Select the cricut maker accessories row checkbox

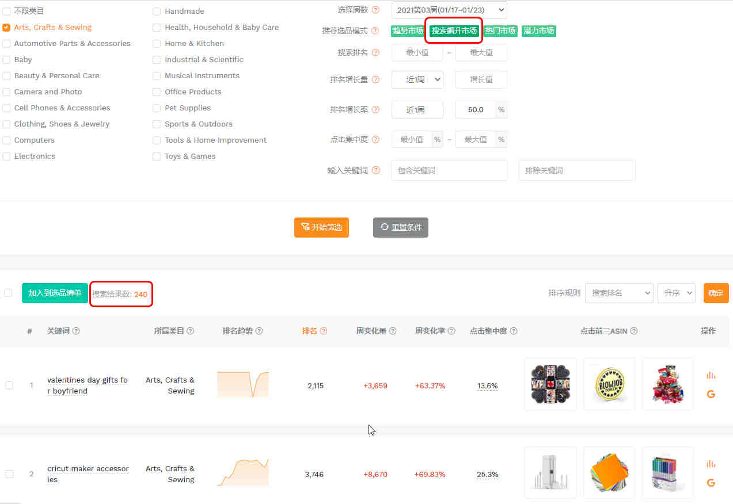point(9,474)
